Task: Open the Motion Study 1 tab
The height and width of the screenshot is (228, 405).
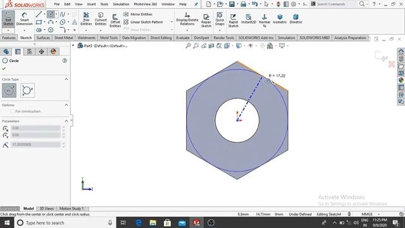Action: (x=72, y=208)
